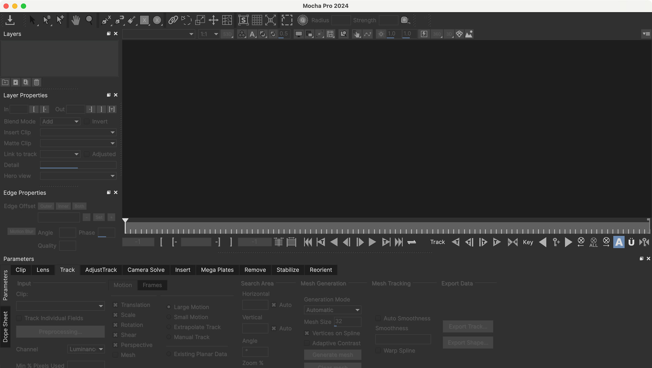Open the Generation Mode Automatic dropdown
The image size is (652, 368).
(x=333, y=310)
